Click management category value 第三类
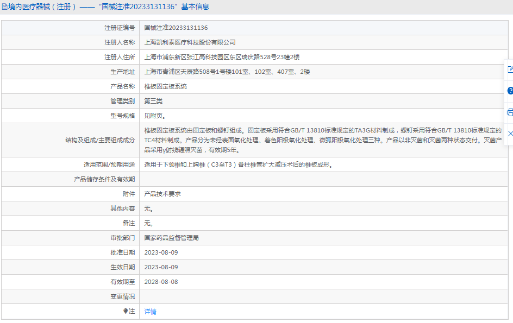Image resolution: width=513 pixels, height=323 pixels. [x=153, y=101]
